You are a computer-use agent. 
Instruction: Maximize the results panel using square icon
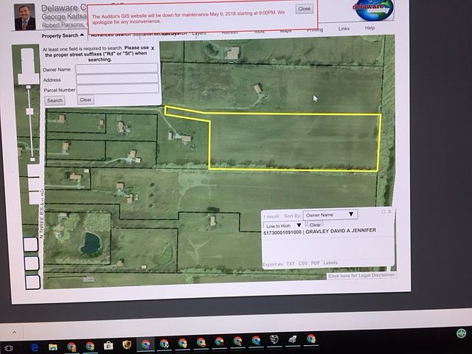pos(383,212)
